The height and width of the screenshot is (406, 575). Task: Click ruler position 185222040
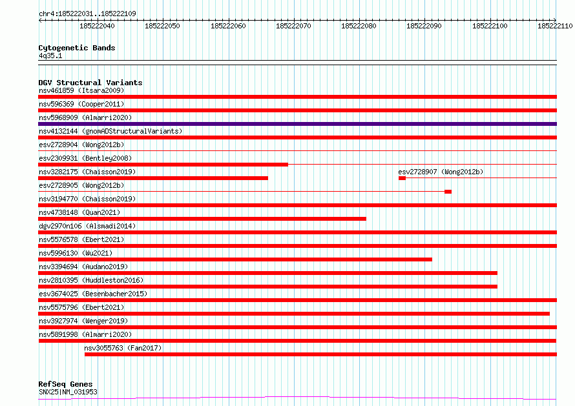pos(97,26)
